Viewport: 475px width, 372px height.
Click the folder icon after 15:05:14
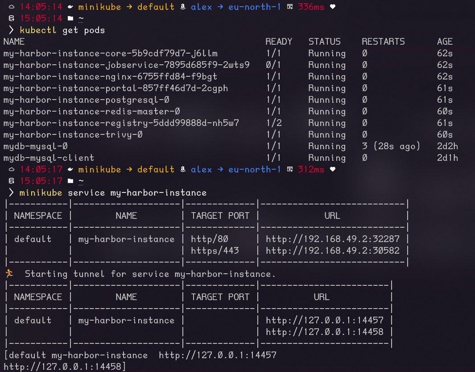70,18
